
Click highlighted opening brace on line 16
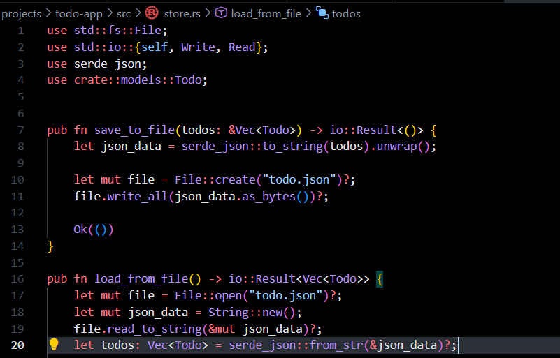point(380,279)
